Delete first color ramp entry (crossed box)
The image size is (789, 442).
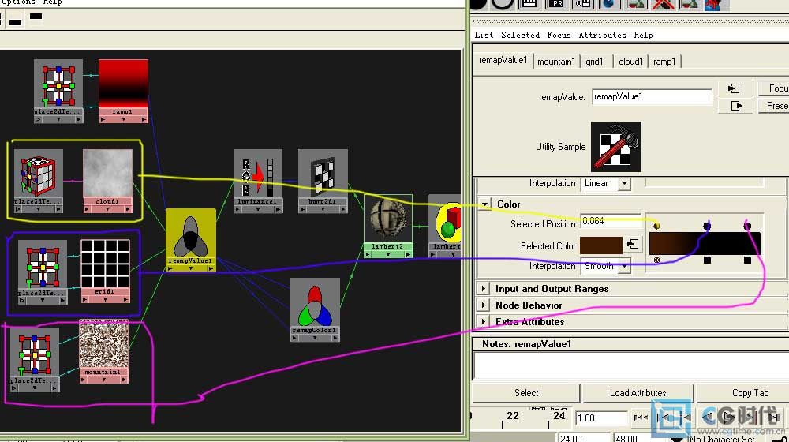656,260
